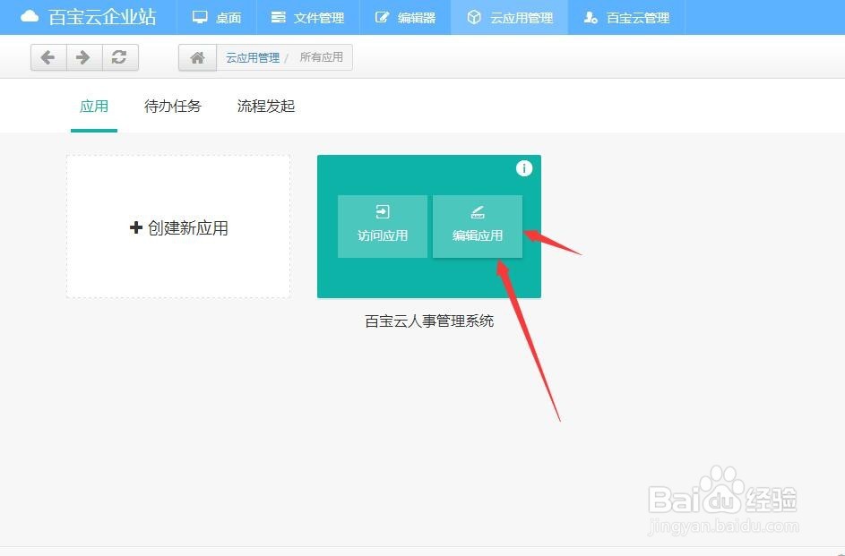Screen dimensions: 845x556
Task: Click the app name 百宝云人事管理系统
Action: pyautogui.click(x=428, y=320)
